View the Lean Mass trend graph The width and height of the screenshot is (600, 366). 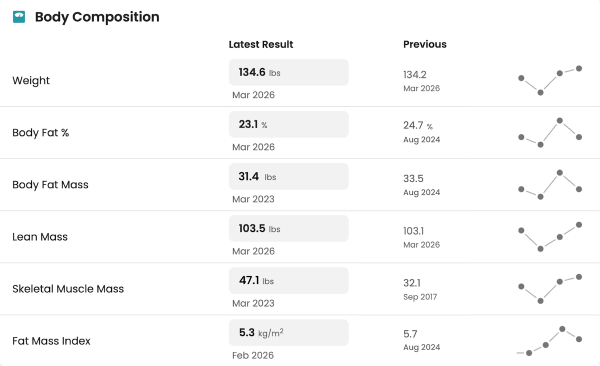point(550,236)
